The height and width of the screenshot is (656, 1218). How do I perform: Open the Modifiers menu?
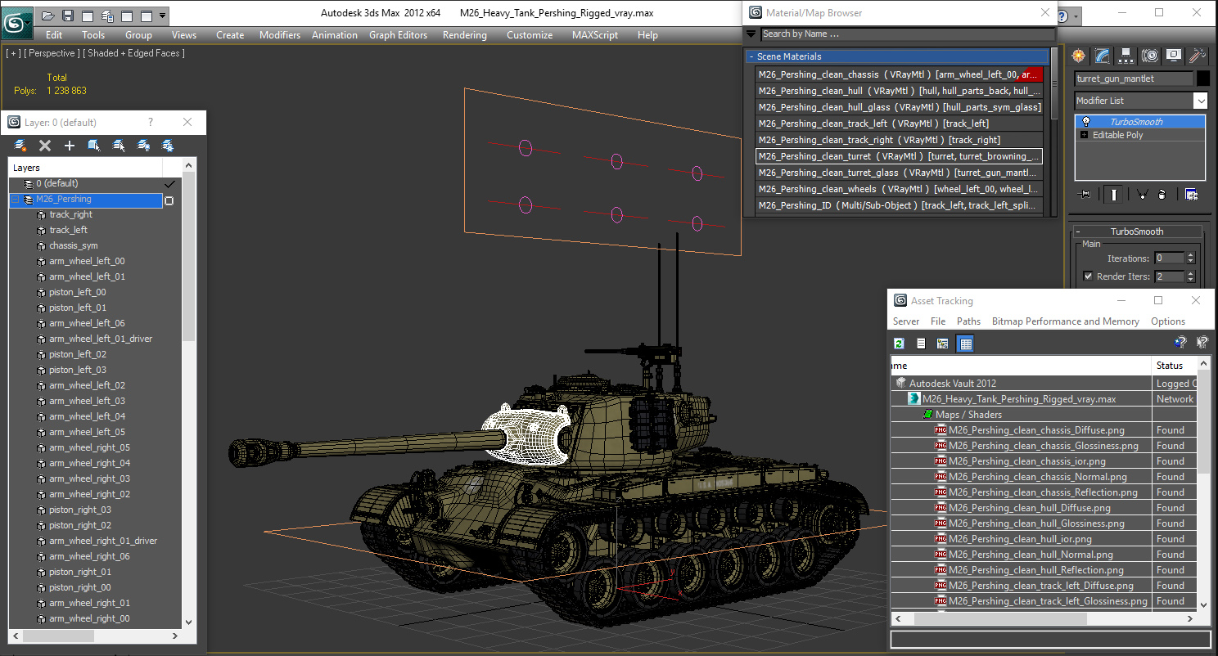click(x=280, y=35)
